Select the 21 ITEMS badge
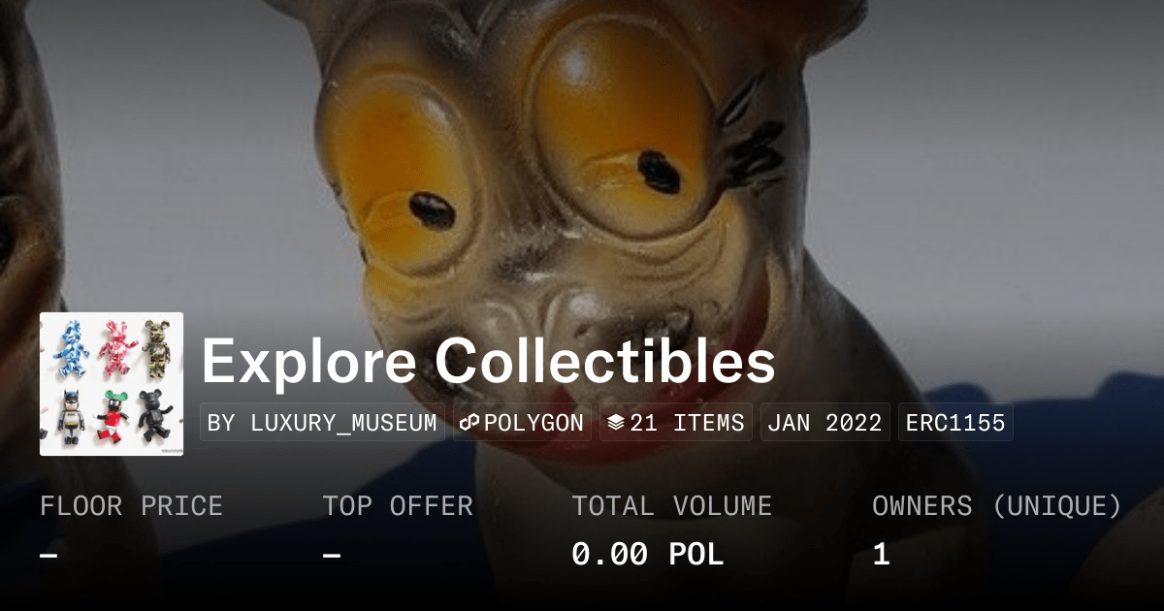The image size is (1164, 611). 676,423
